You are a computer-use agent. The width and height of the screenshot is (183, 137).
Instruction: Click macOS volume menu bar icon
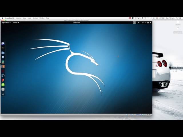pos(154,18)
